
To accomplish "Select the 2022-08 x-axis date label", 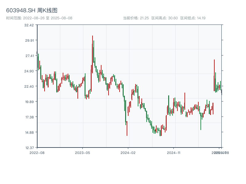I will [37, 152].
